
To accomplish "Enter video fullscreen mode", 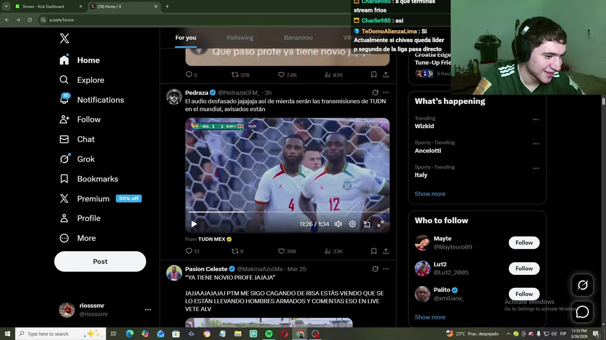I will [380, 224].
